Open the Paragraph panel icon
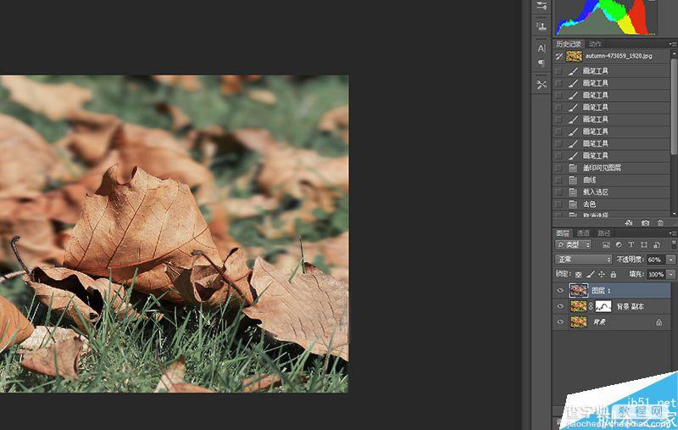The width and height of the screenshot is (678, 430). pyautogui.click(x=542, y=63)
